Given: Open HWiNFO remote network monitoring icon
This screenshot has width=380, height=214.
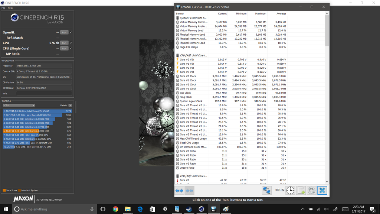Looking at the screenshot, I should click(266, 191).
